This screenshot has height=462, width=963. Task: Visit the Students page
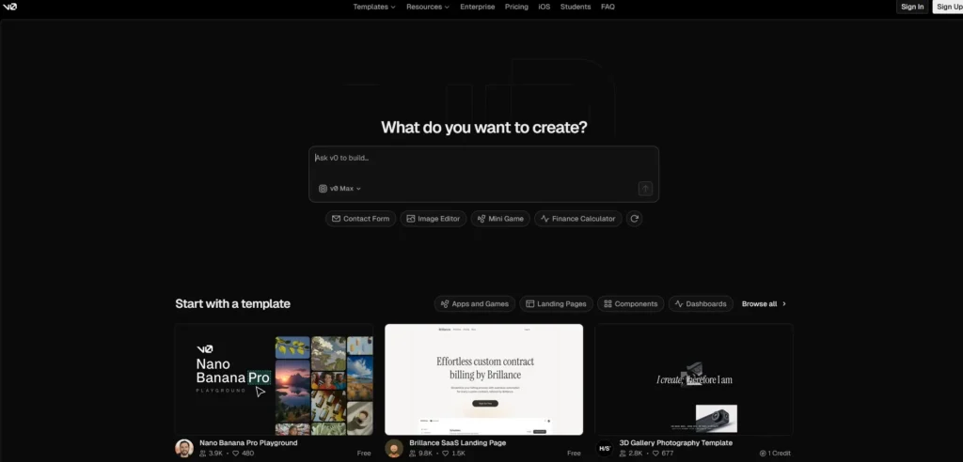(x=576, y=7)
